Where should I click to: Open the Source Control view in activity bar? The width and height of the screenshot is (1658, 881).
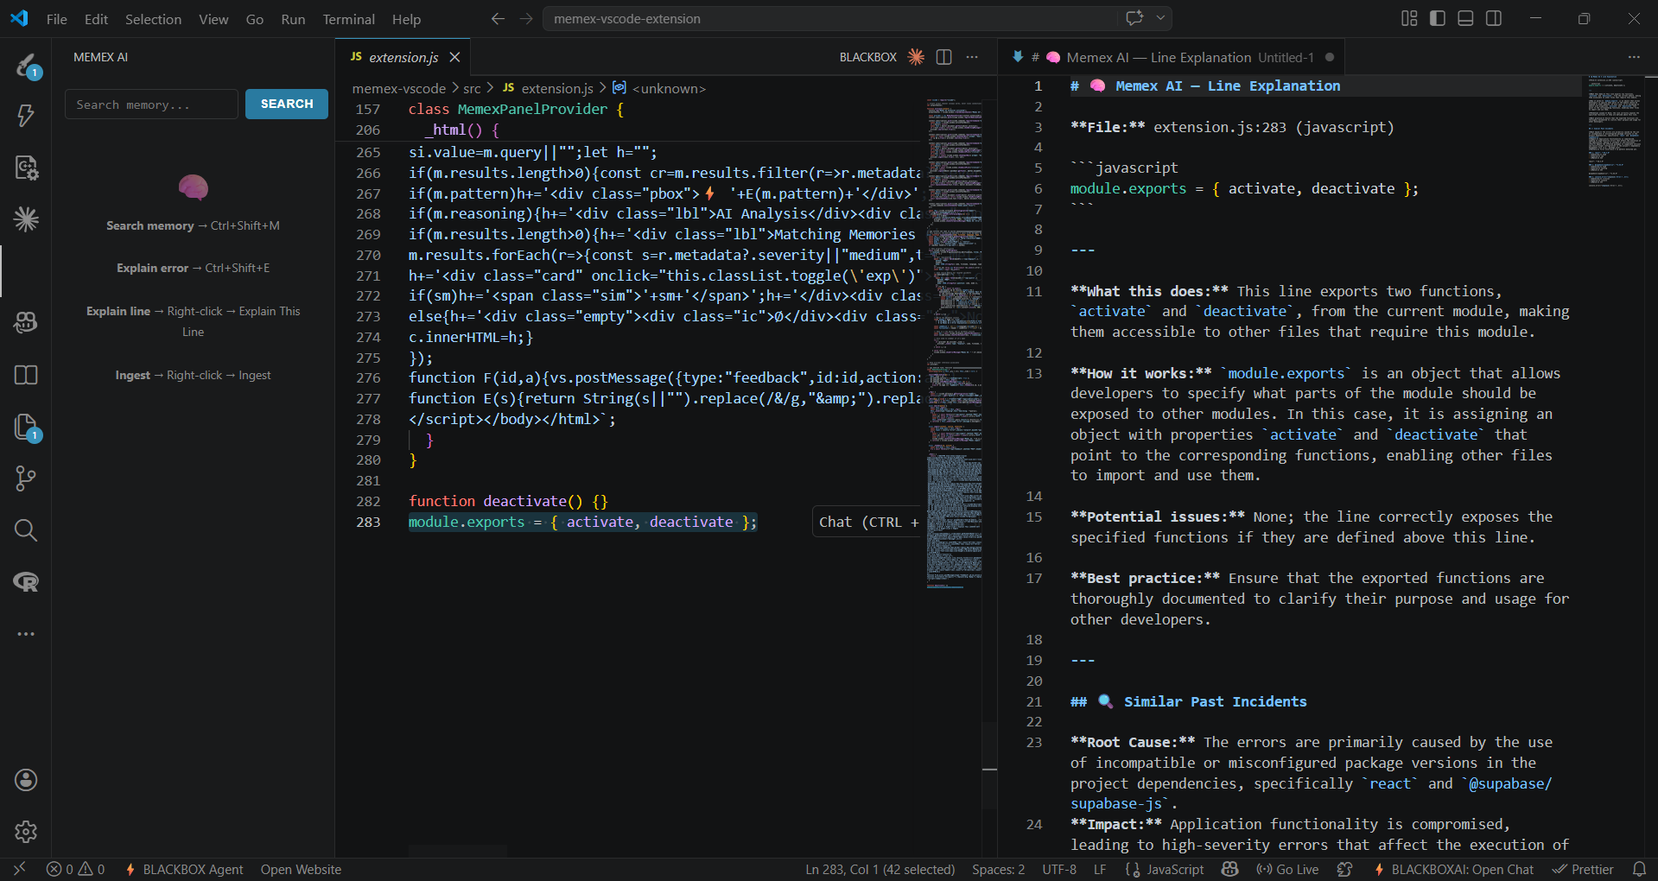pyautogui.click(x=26, y=479)
